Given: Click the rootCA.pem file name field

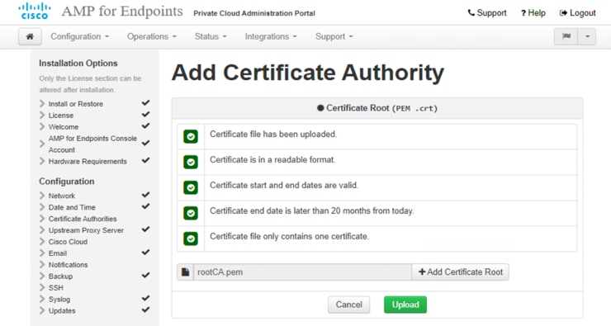Looking at the screenshot, I should 303,272.
